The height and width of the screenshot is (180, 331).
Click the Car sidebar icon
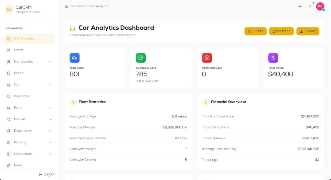pyautogui.click(x=9, y=85)
